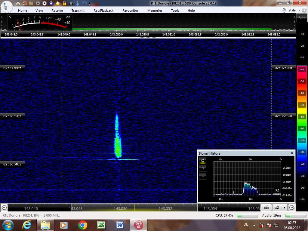
Task: Expand the quick access toolbar customize arrow
Action: coord(90,3)
